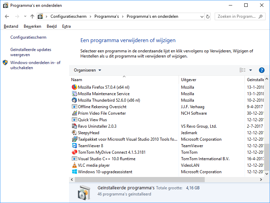
Task: Sort by the Naam column header
Action: click(124, 80)
